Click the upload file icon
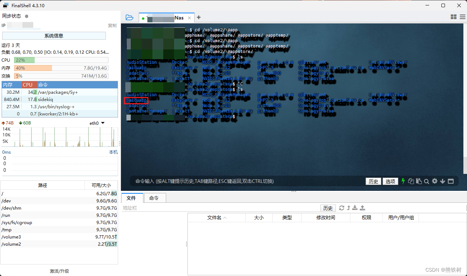Viewport: 467px width, 276px height. point(362,208)
